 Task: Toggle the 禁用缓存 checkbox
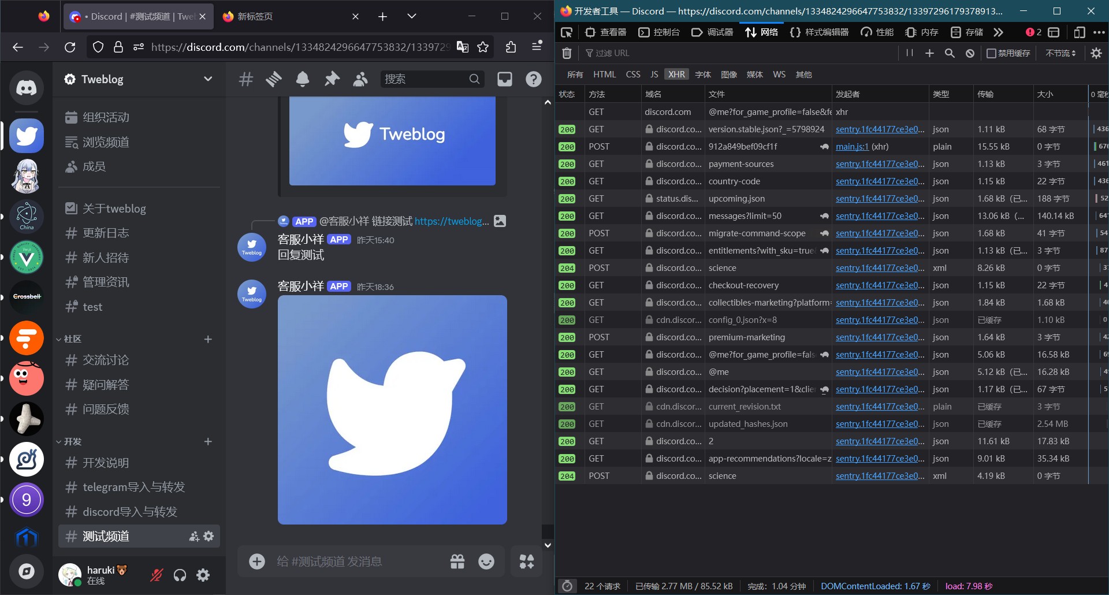(x=991, y=53)
